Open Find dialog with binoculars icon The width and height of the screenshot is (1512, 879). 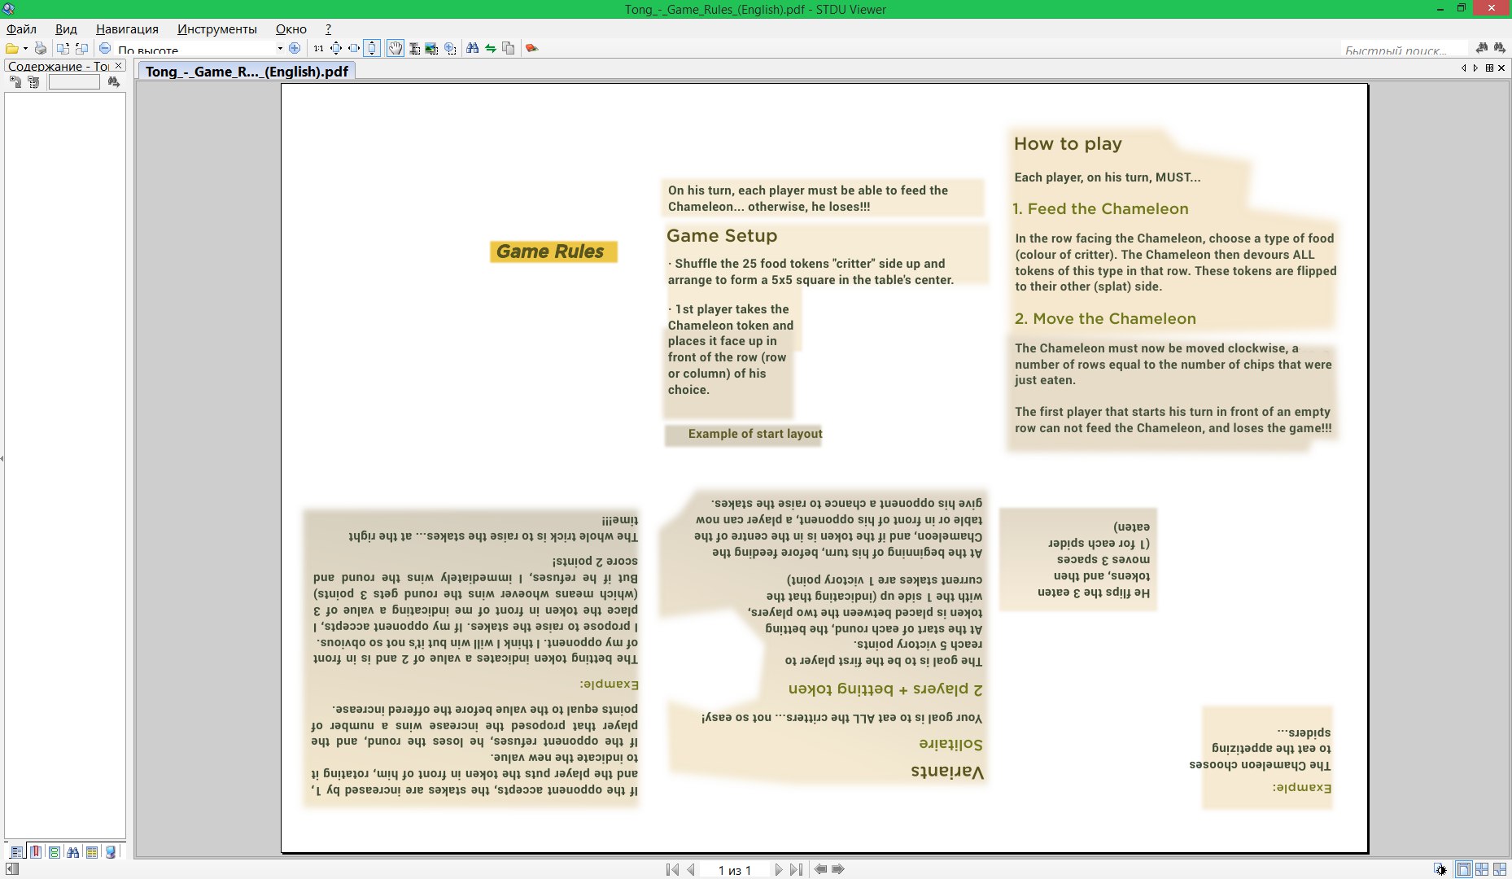click(472, 49)
